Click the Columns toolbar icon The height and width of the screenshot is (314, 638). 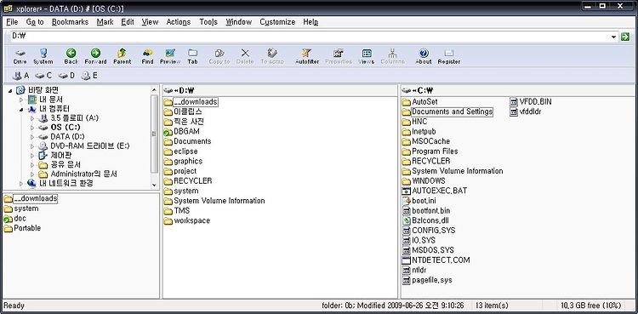393,56
